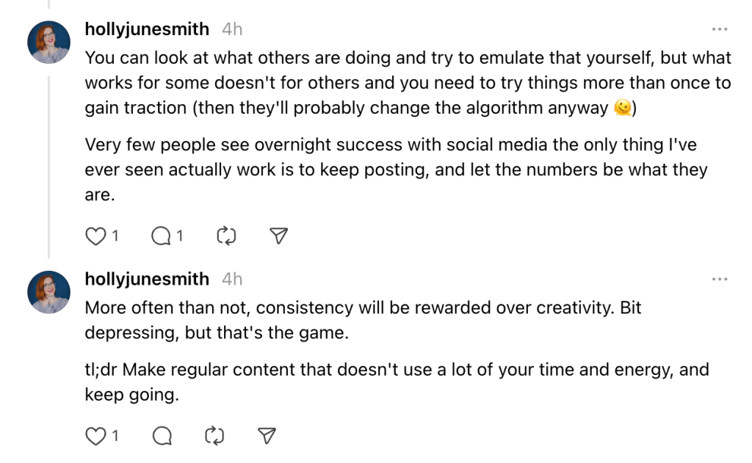752x463 pixels.
Task: Open hollyjunesmith's profile from the first post
Action: [x=146, y=29]
